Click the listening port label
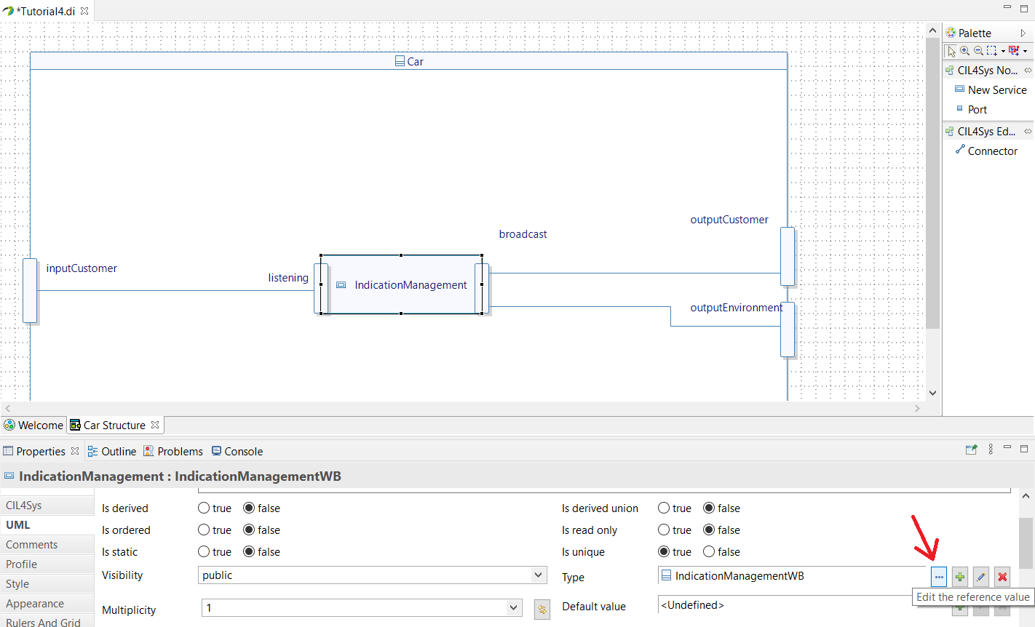 pyautogui.click(x=288, y=278)
